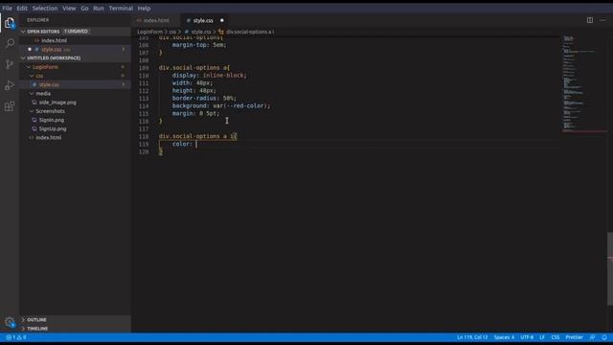Open Help menu
Viewport: 613px width, 345px height.
click(144, 8)
